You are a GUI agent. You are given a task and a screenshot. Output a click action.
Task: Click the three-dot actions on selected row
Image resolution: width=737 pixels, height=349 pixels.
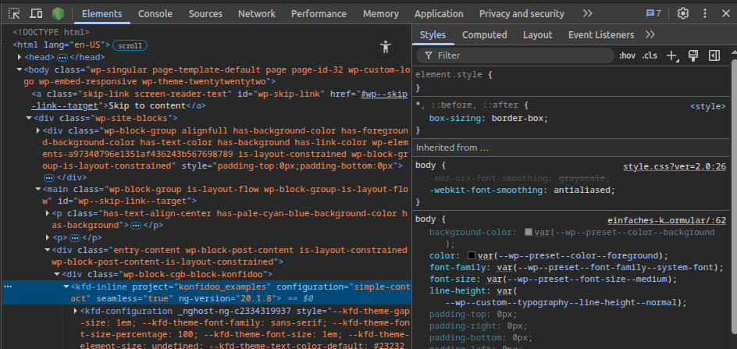[8, 287]
